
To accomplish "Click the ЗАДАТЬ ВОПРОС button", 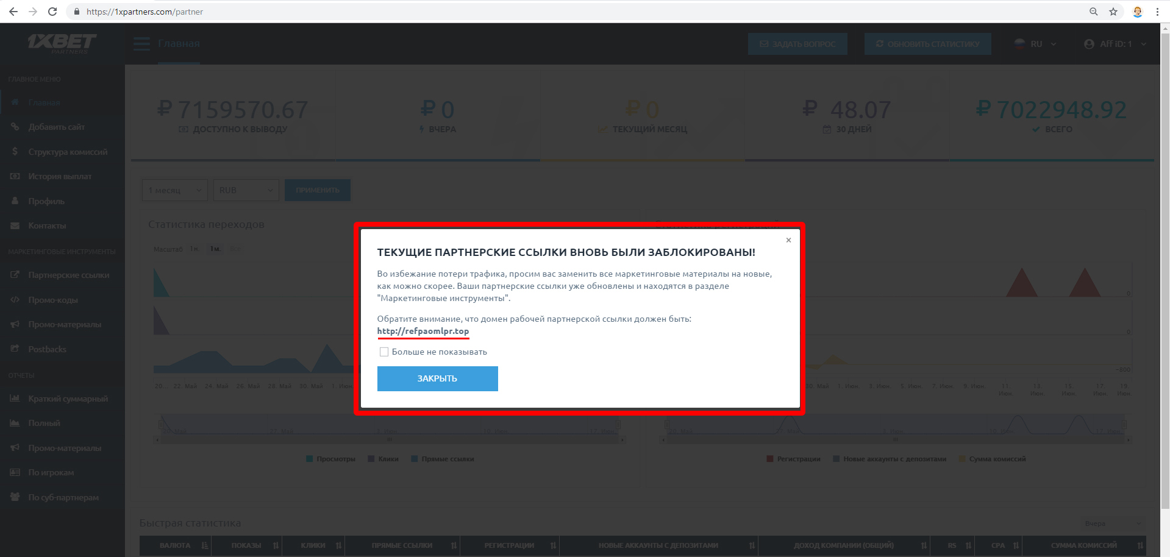I will pos(797,44).
